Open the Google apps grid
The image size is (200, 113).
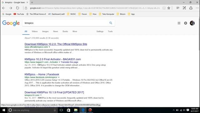click(x=179, y=23)
